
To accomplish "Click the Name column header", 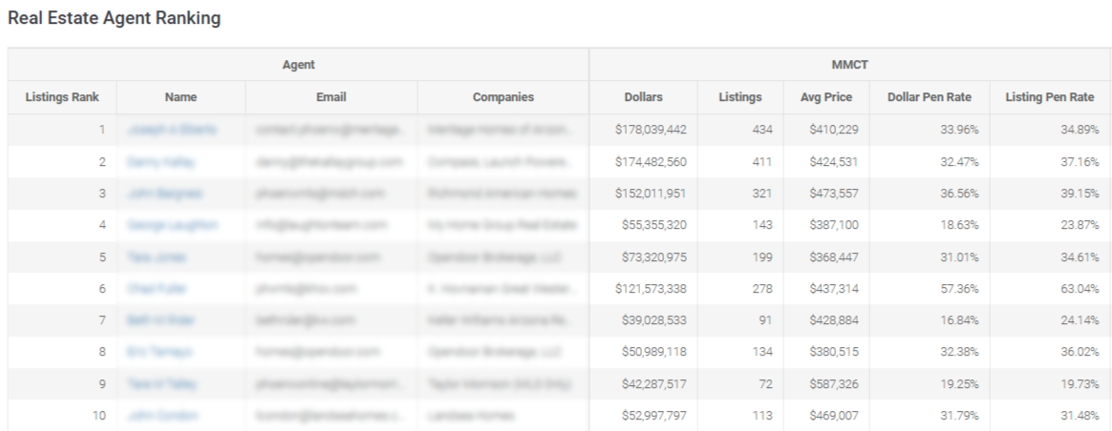I will (x=181, y=97).
